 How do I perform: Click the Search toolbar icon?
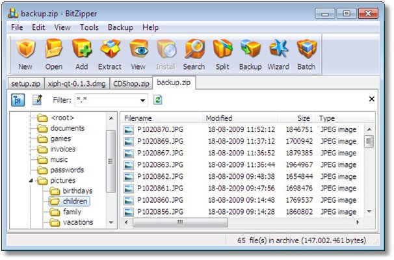point(194,54)
